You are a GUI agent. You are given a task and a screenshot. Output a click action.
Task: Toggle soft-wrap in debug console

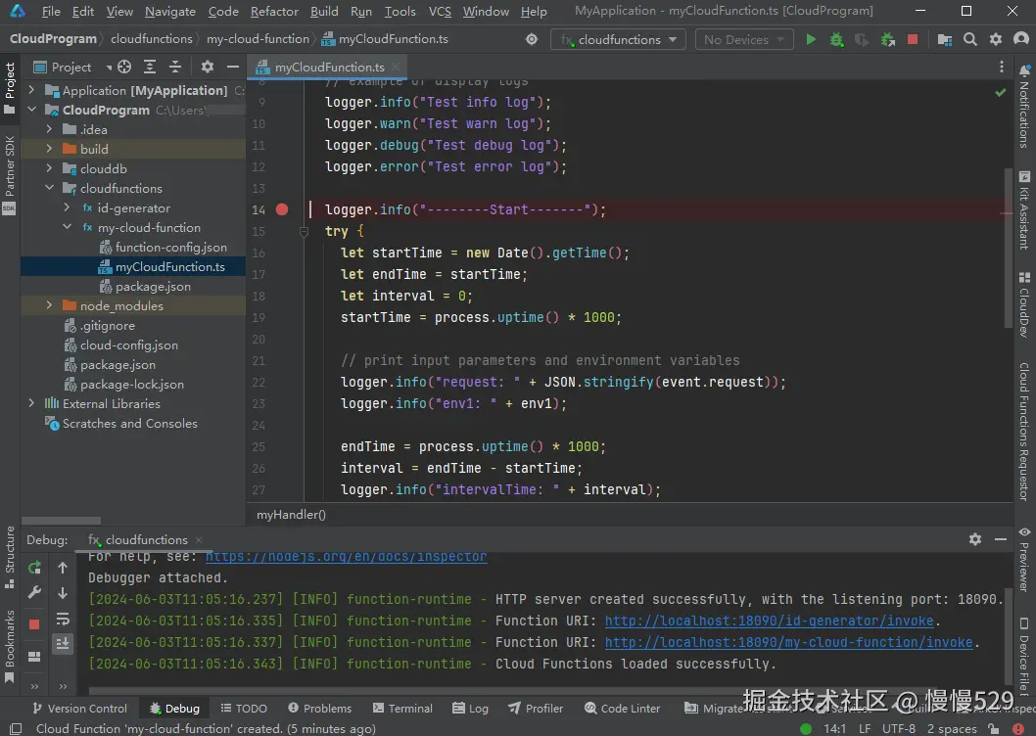point(63,619)
